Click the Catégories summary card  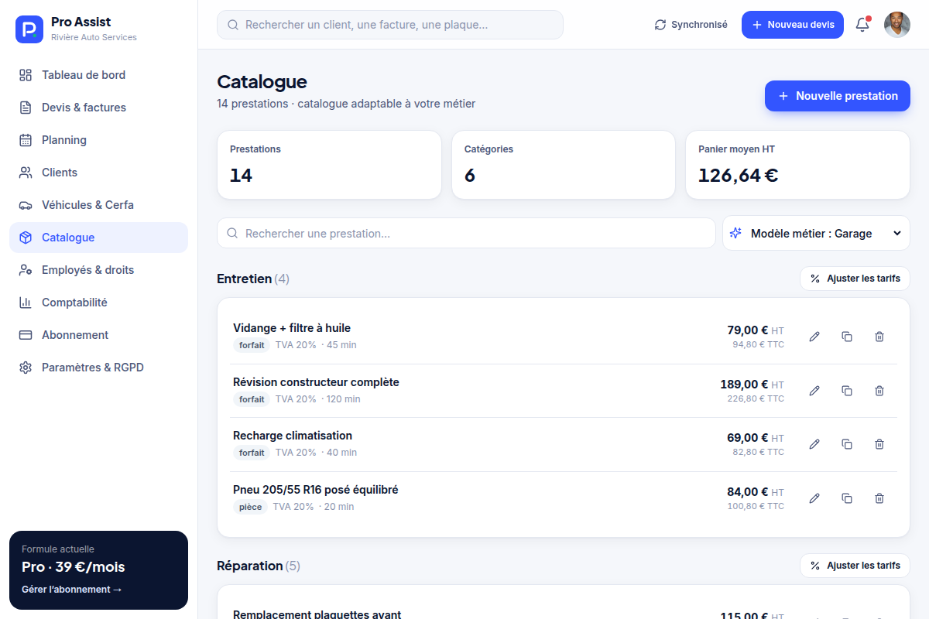(564, 165)
